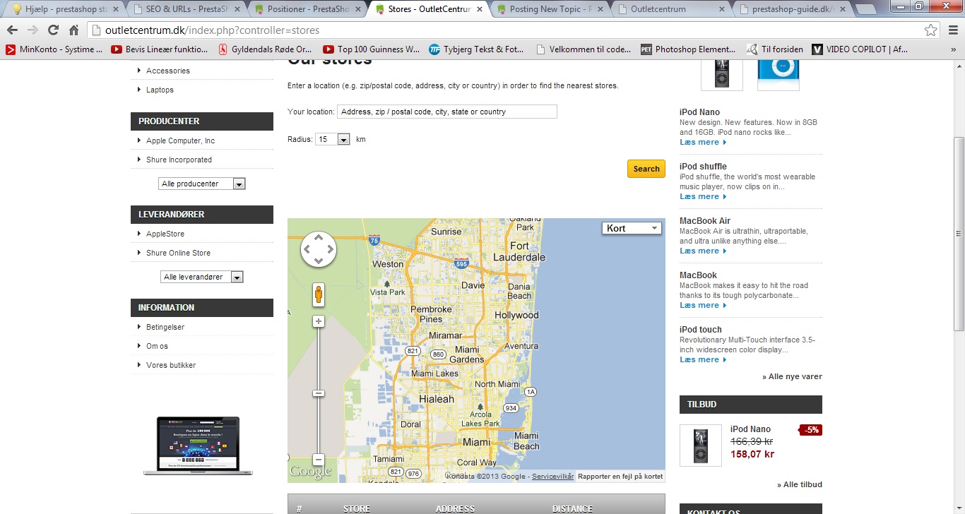The image size is (965, 514).
Task: Click Læs mere under MacBook Air
Action: click(x=703, y=251)
